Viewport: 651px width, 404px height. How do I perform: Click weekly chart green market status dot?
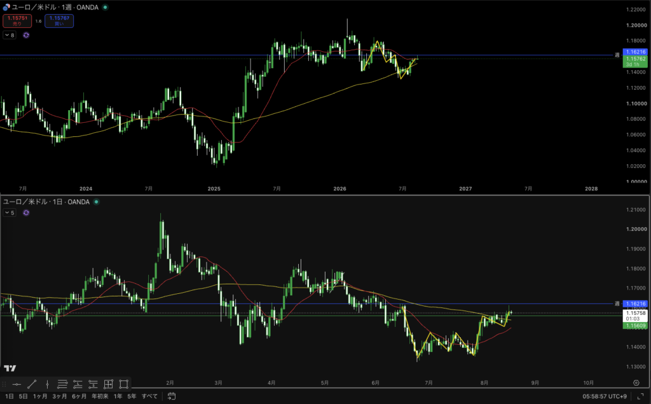pos(105,7)
